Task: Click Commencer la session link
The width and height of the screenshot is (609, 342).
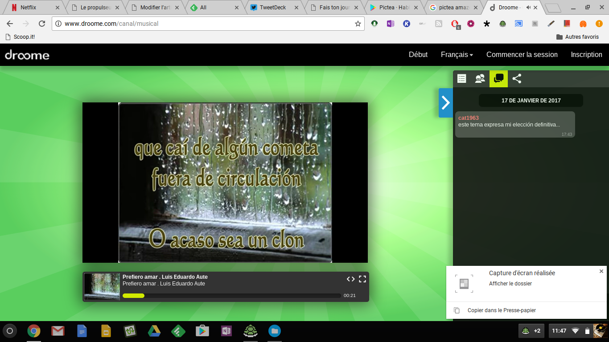Action: point(522,55)
